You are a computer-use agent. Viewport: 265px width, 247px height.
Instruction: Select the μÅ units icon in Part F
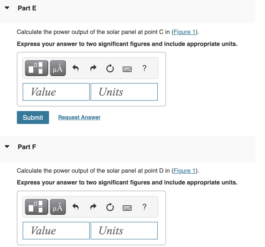coord(57,207)
